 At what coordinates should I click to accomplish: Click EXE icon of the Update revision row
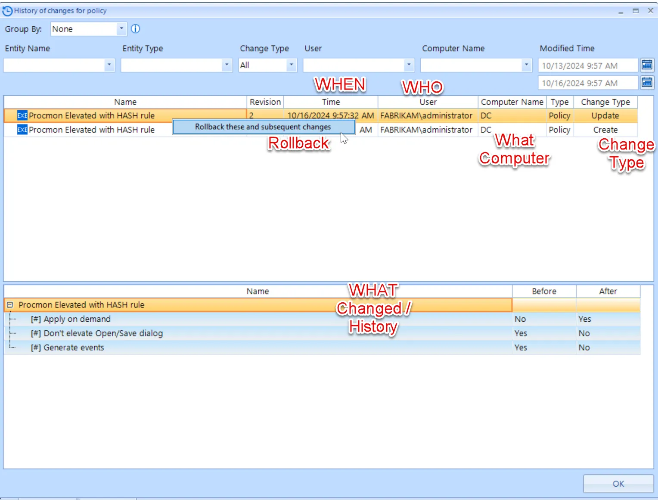pyautogui.click(x=22, y=115)
